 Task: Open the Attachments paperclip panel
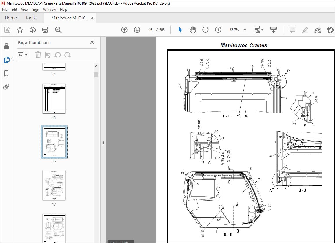coord(6,87)
